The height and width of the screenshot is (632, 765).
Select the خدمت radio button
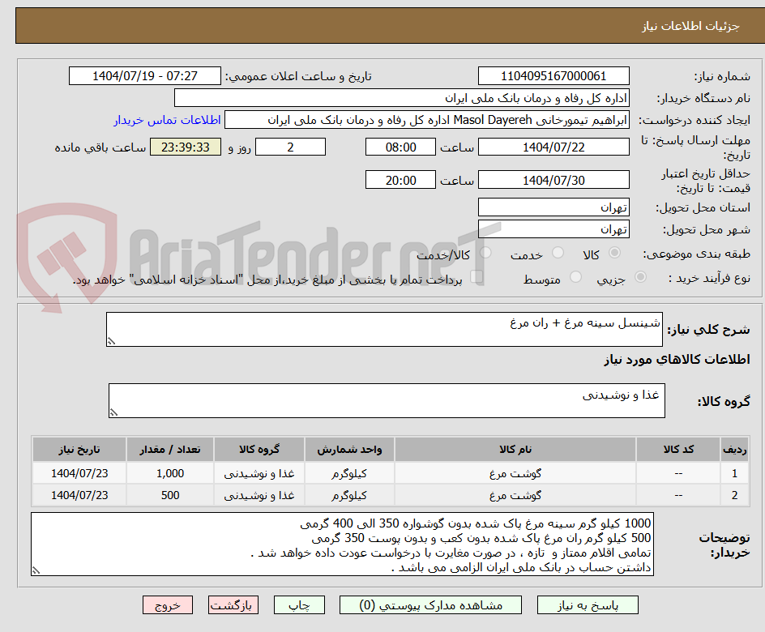[x=558, y=253]
